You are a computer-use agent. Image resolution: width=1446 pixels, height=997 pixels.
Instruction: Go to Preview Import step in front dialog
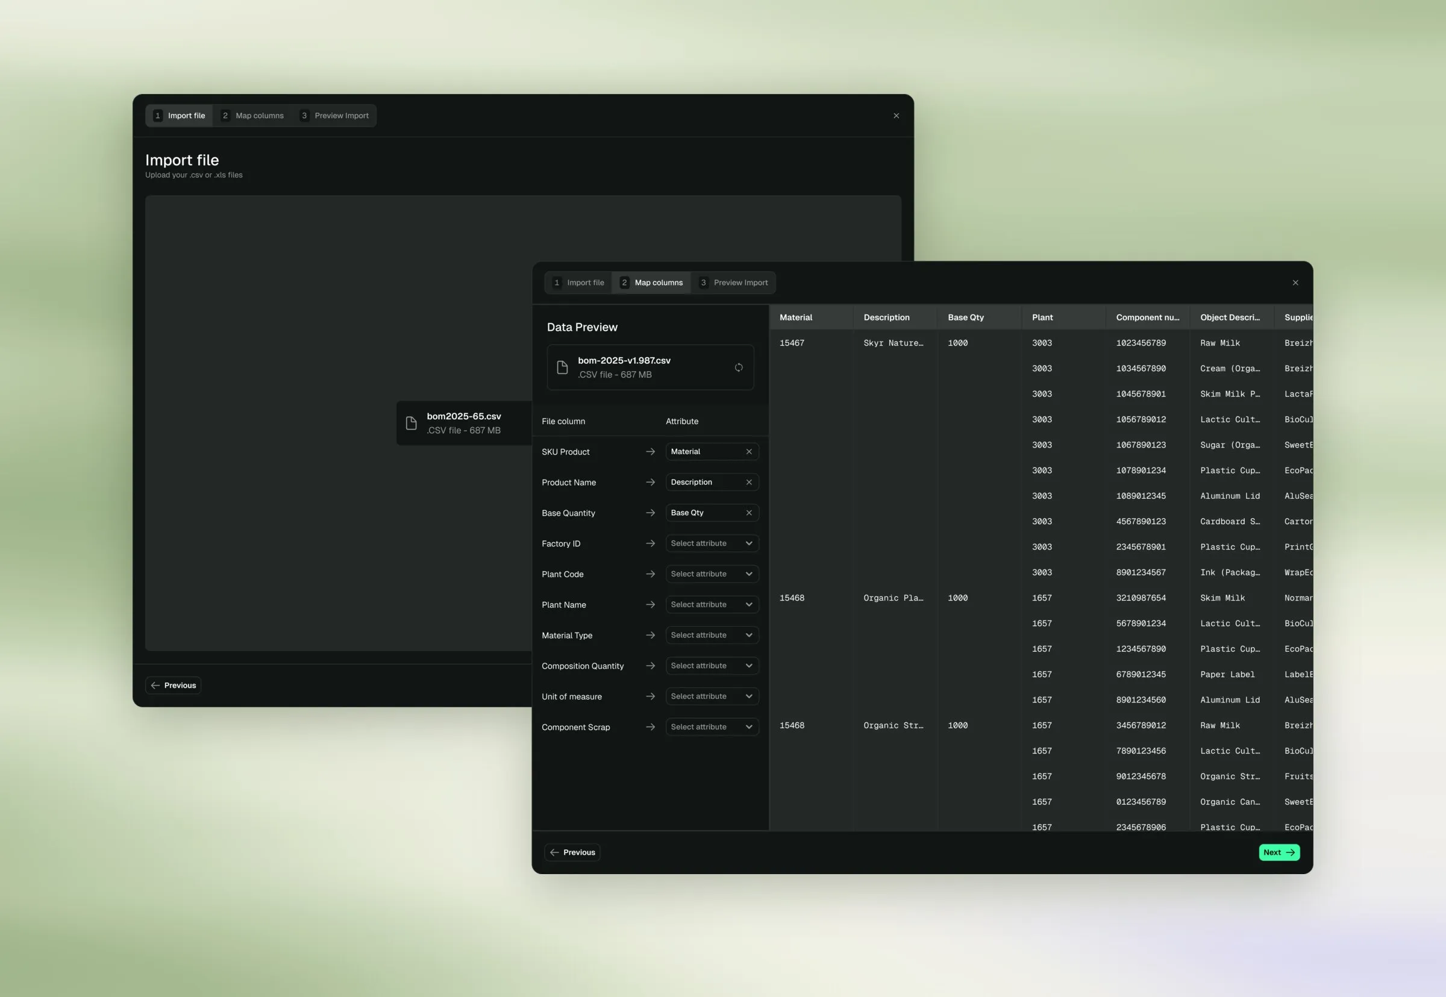[734, 283]
